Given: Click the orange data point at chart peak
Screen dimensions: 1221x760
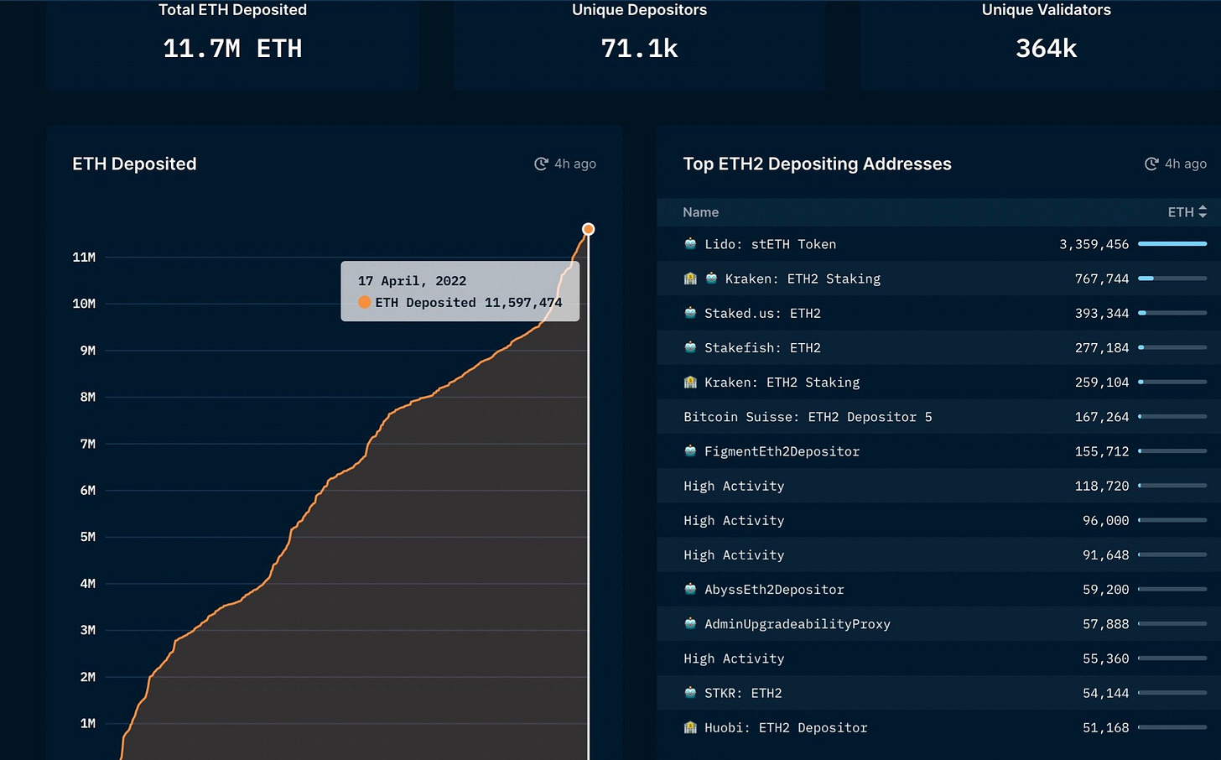Looking at the screenshot, I should click(x=589, y=229).
